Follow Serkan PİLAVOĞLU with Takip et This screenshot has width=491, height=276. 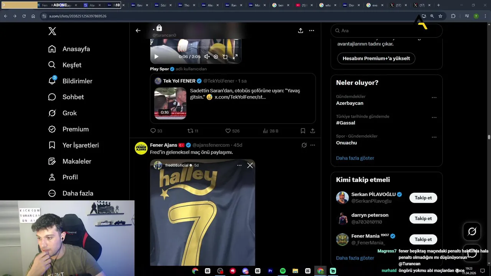pyautogui.click(x=423, y=198)
